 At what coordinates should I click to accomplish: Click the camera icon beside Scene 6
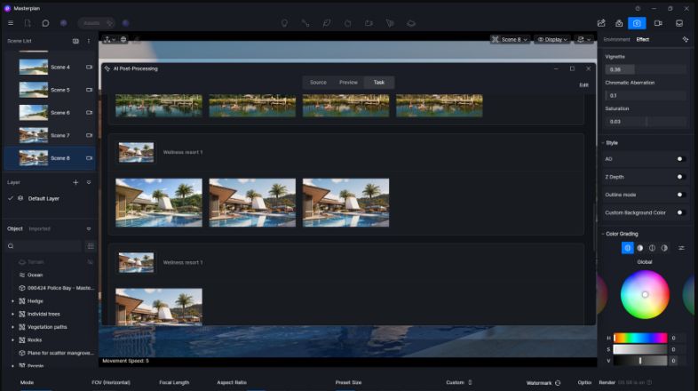[x=89, y=113]
